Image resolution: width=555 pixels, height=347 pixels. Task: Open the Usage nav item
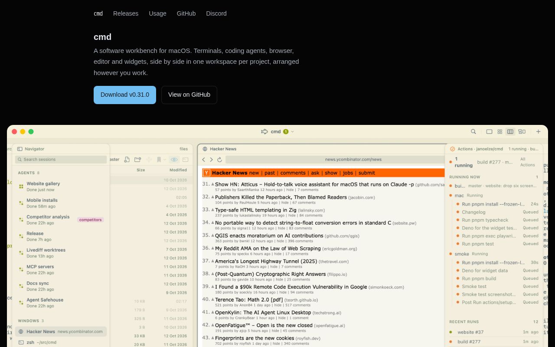157,13
